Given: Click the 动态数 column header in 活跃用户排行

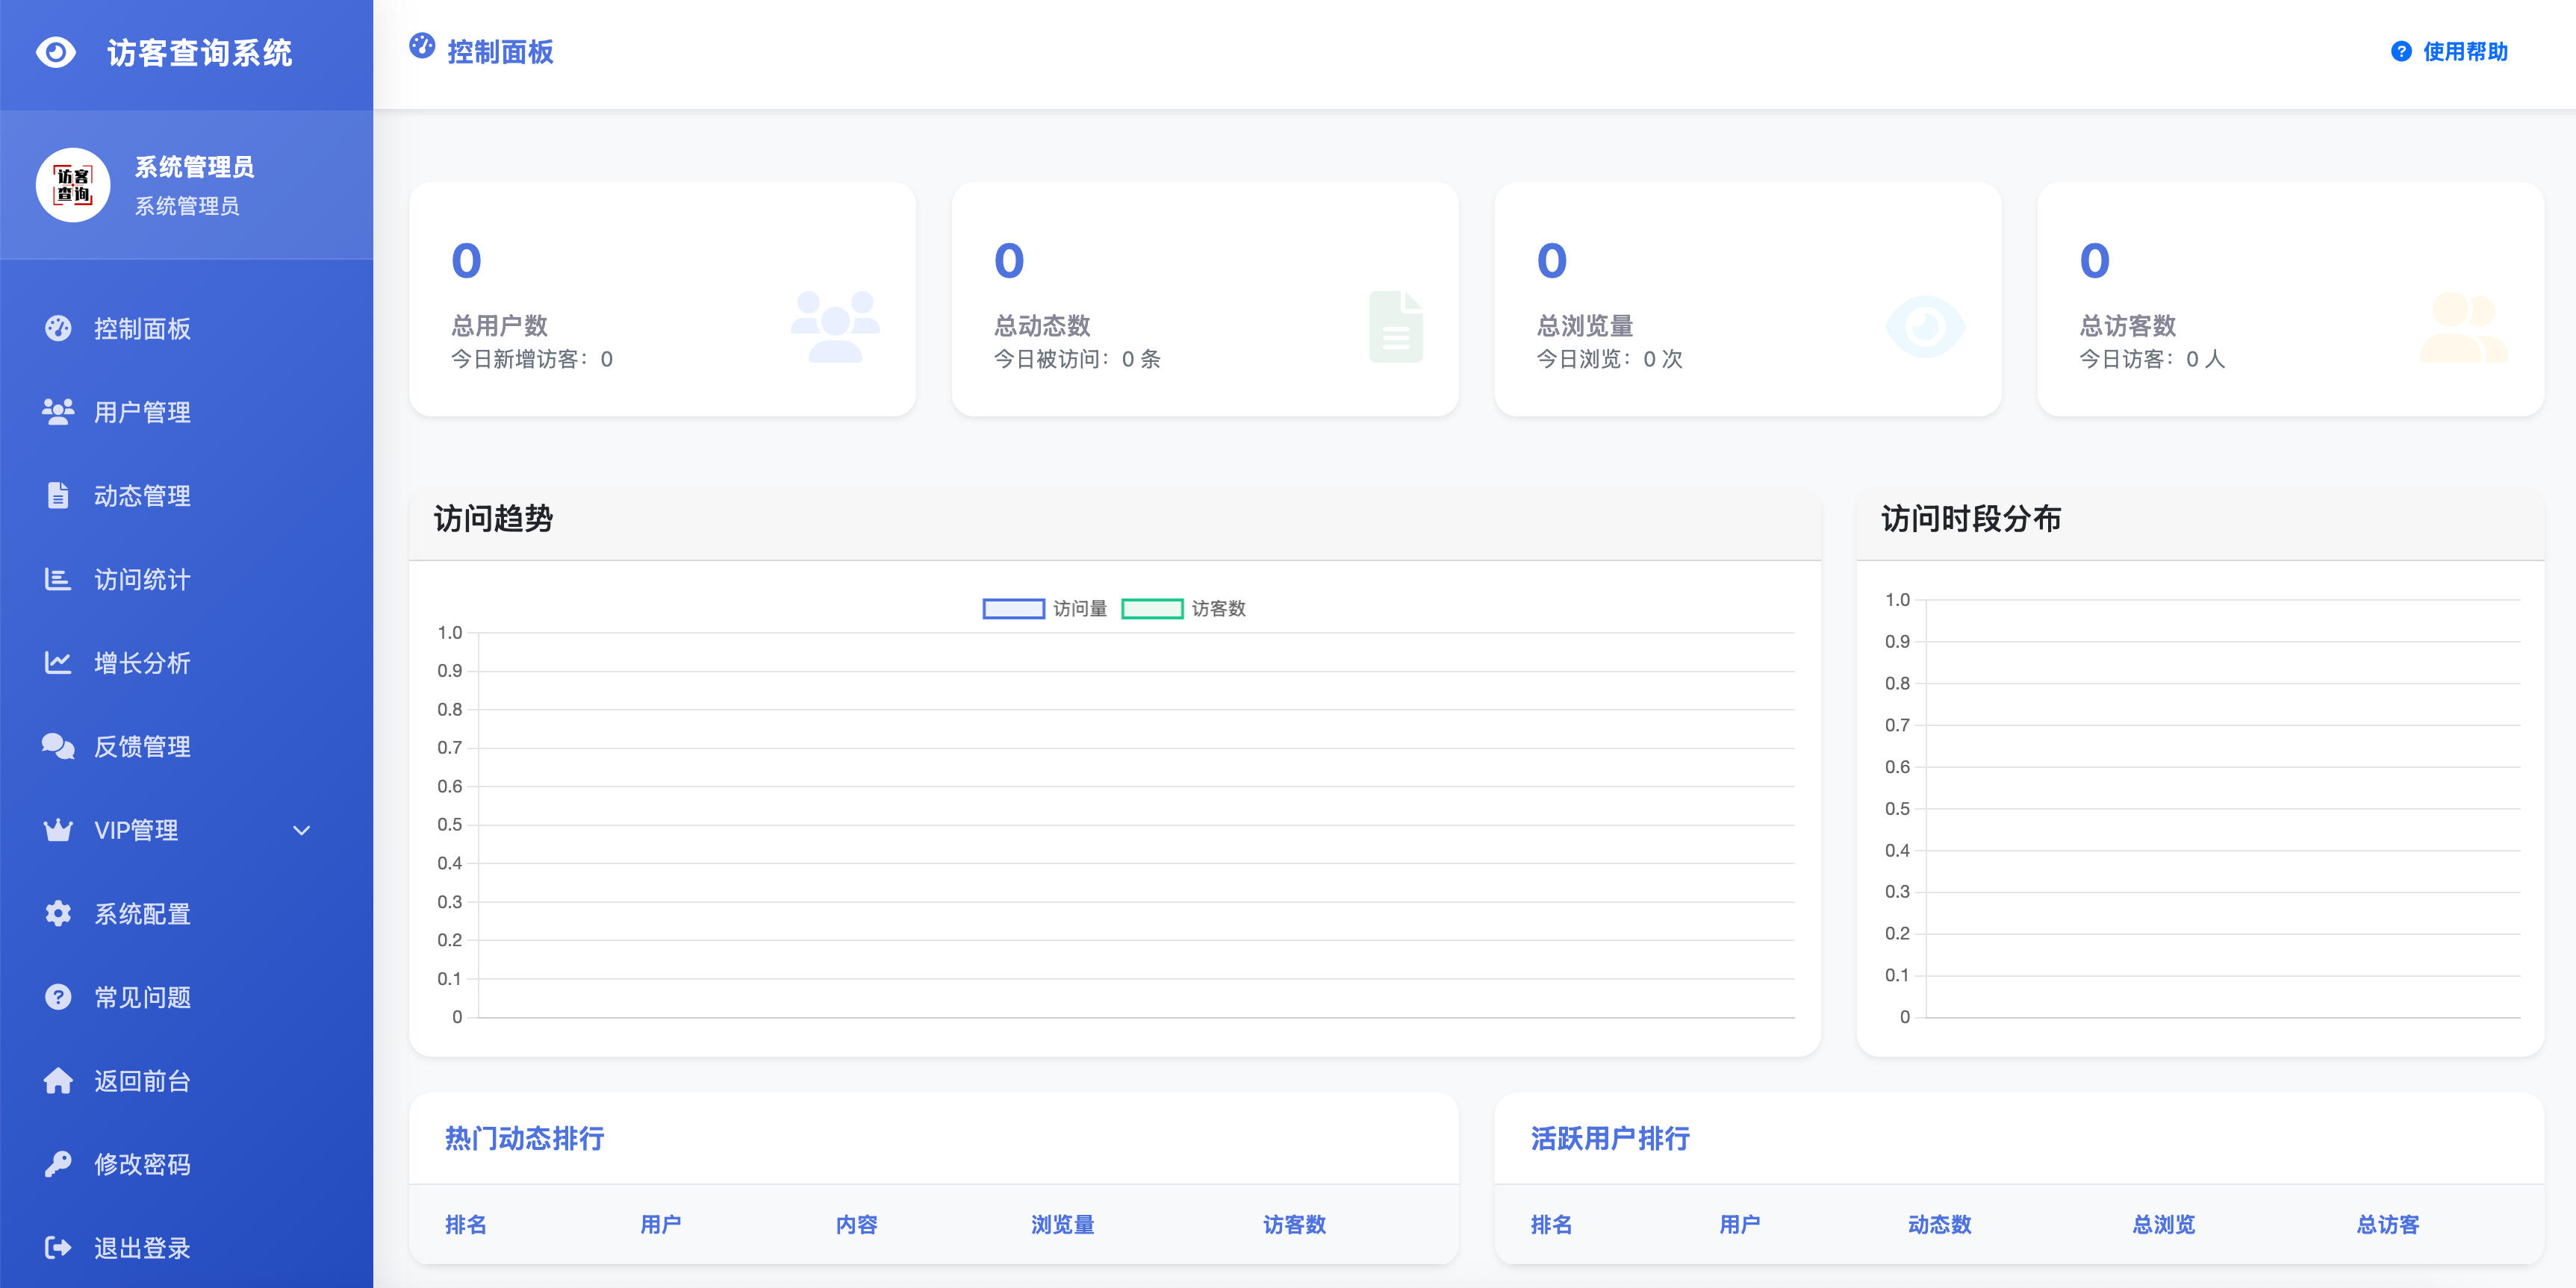Looking at the screenshot, I should (1939, 1224).
